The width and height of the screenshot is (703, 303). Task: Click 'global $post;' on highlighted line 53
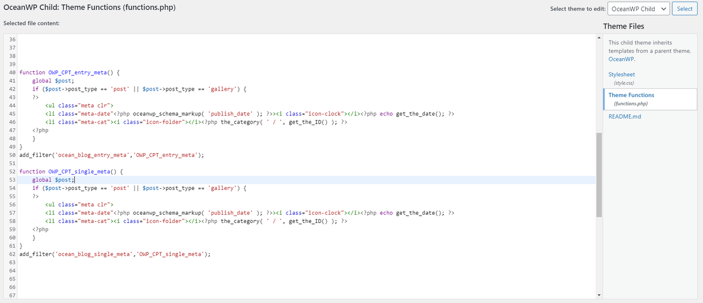(x=53, y=179)
